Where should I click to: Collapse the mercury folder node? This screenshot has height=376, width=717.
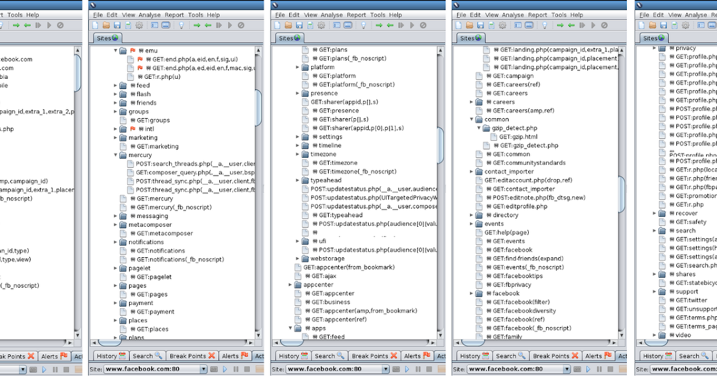[x=116, y=155]
